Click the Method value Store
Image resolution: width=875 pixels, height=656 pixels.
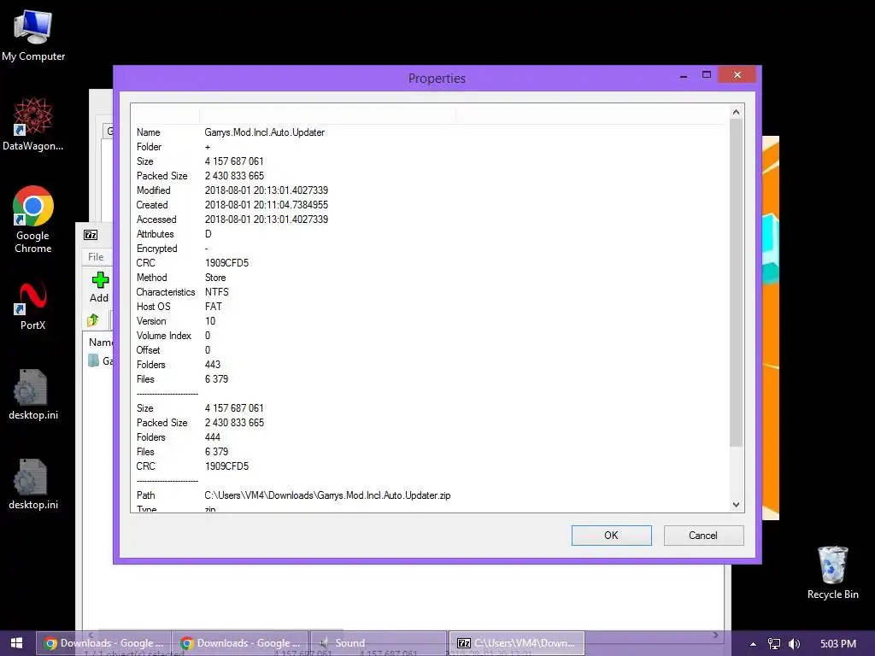(215, 278)
